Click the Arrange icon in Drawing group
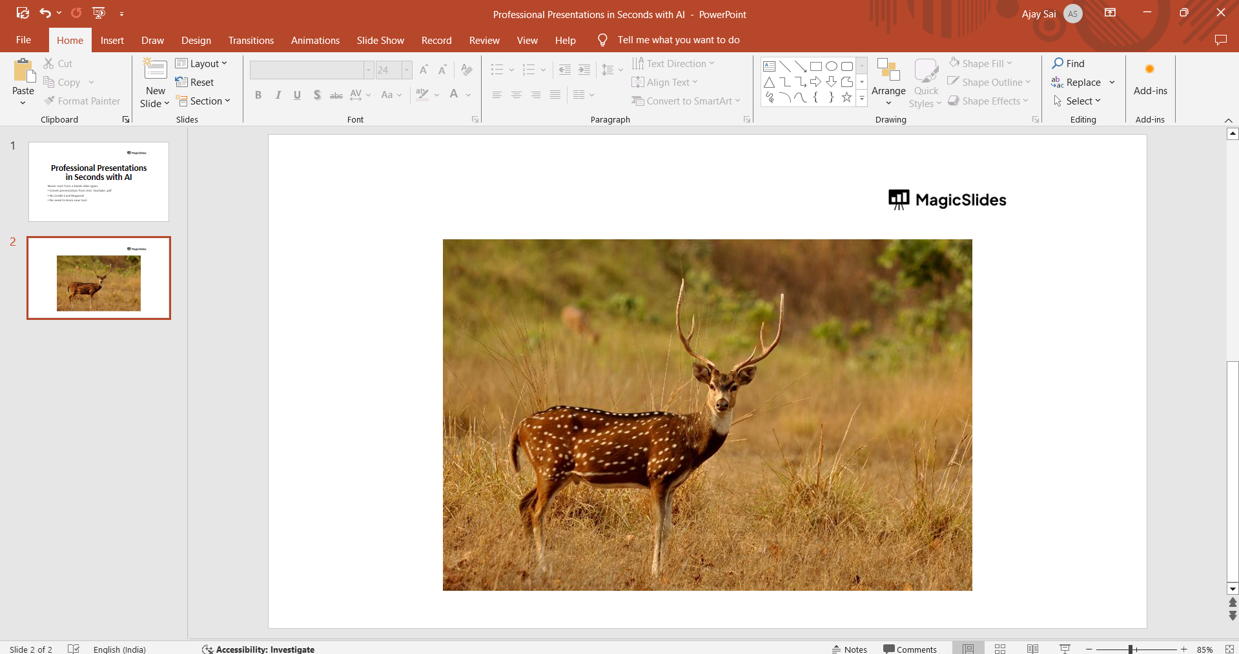 [x=888, y=70]
